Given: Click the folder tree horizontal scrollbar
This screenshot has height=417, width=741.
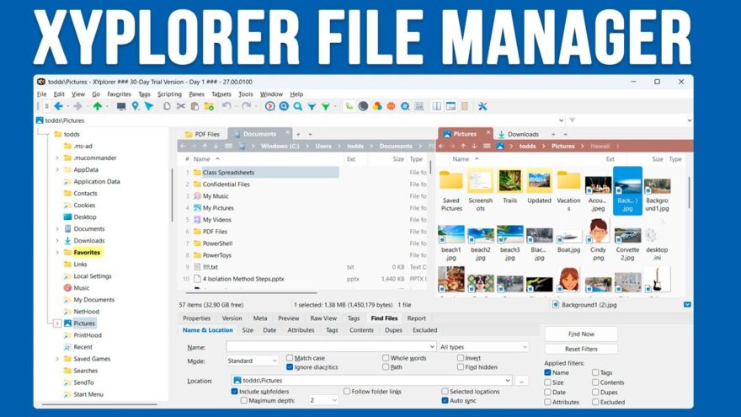Looking at the screenshot, I should pos(99,404).
